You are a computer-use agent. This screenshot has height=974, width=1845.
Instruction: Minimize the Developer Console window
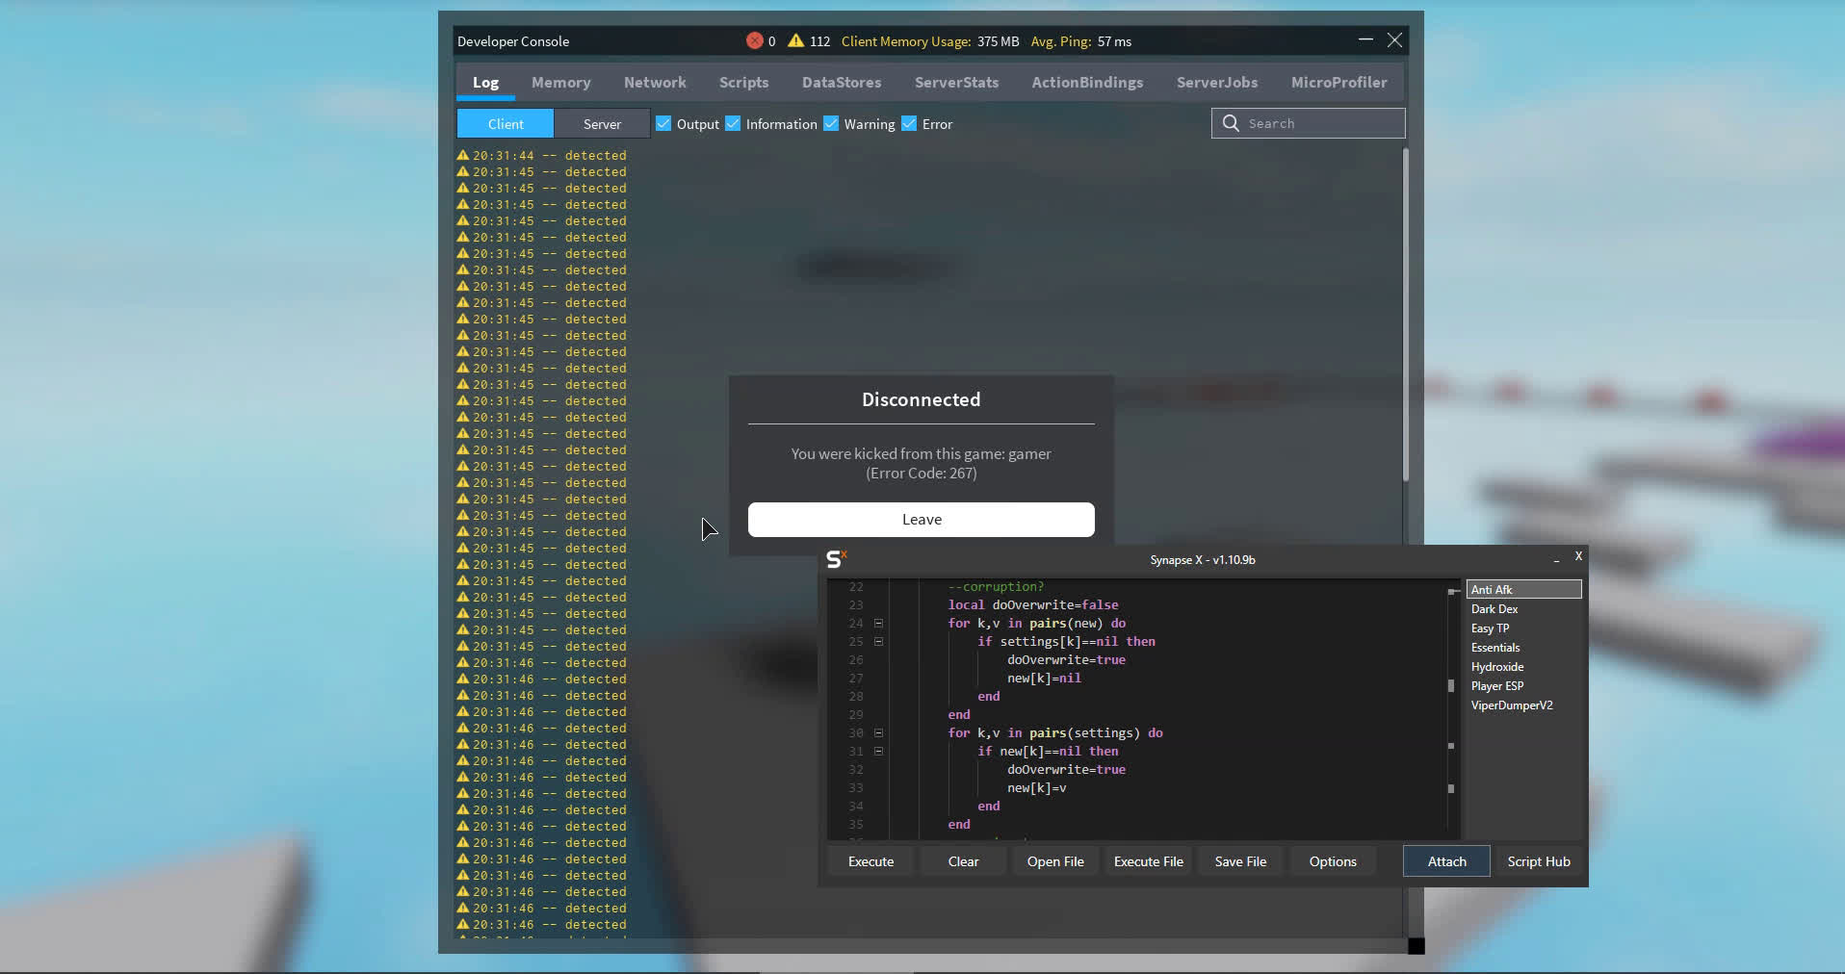[1365, 40]
